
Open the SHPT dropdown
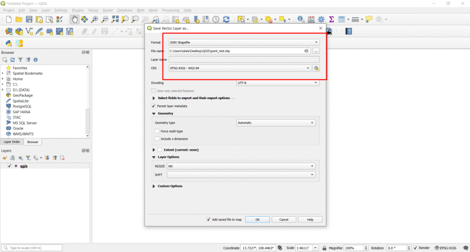pyautogui.click(x=241, y=175)
